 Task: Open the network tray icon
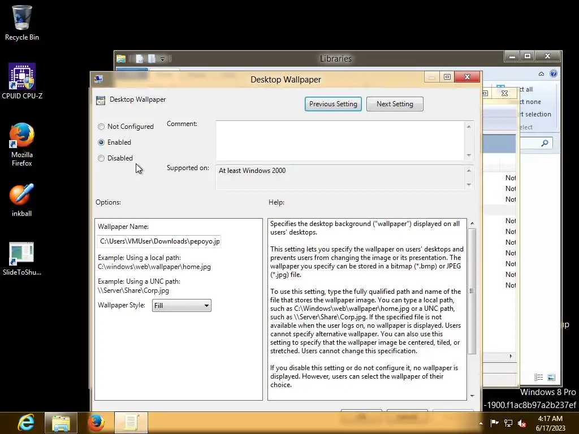(508, 423)
